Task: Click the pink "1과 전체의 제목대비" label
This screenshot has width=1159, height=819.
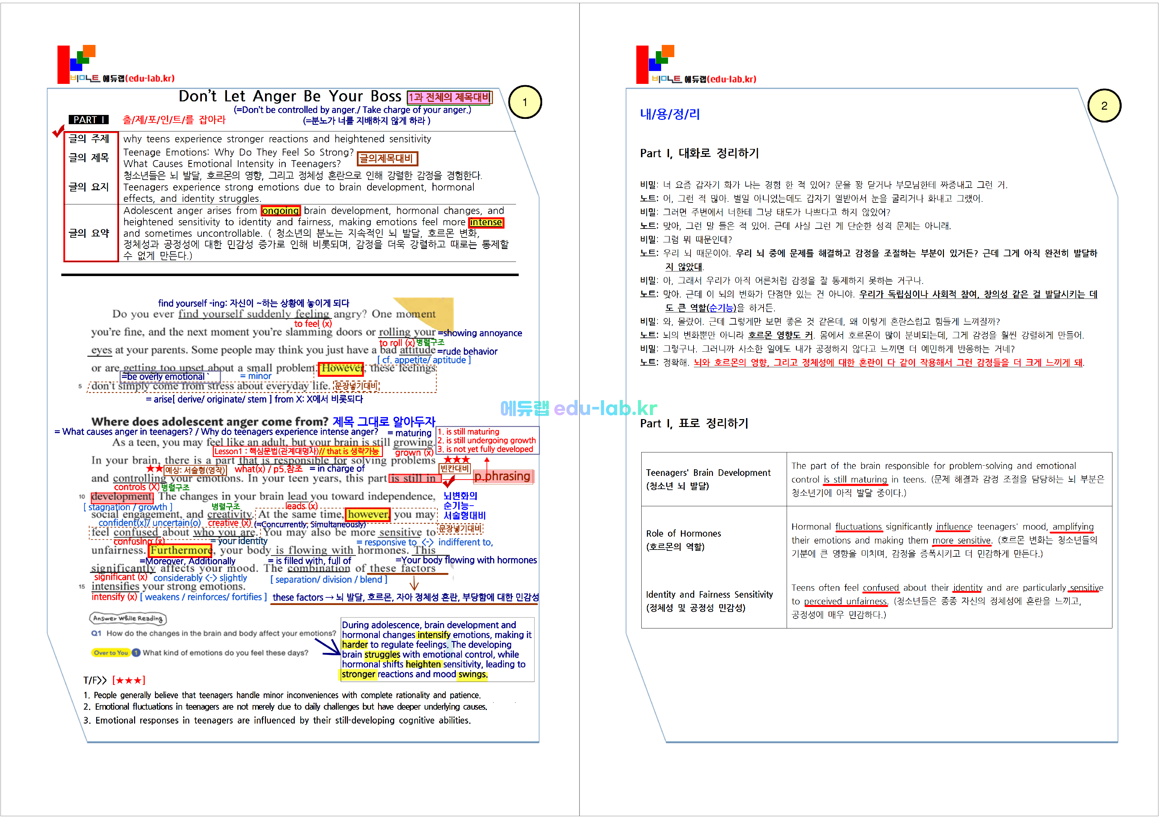Action: pyautogui.click(x=449, y=97)
